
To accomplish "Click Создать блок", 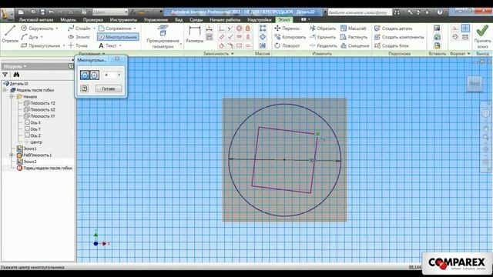I will 391,45.
